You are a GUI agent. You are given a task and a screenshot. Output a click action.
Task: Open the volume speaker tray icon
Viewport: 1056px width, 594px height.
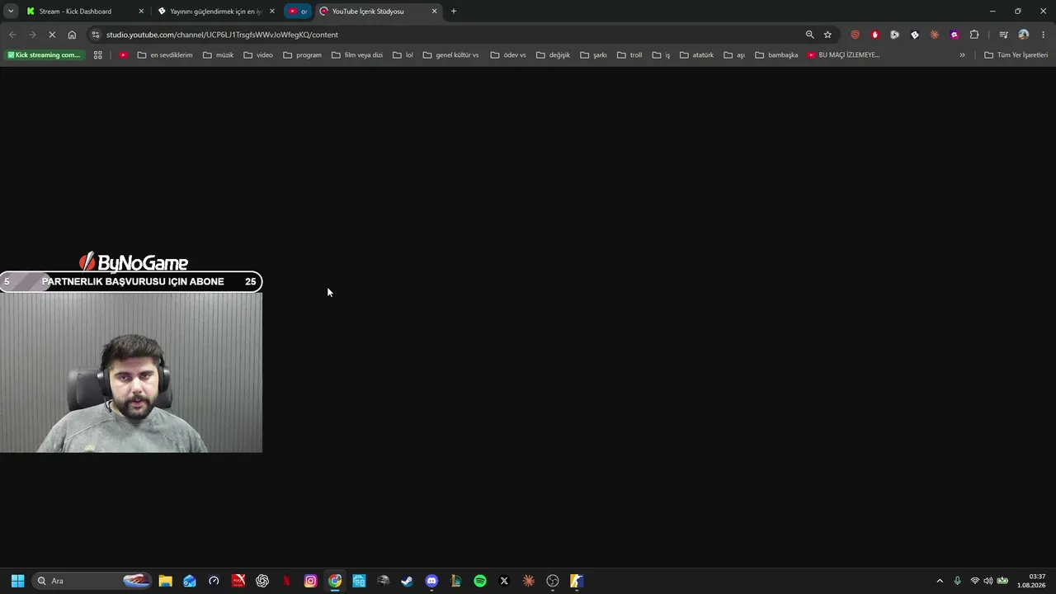coord(988,581)
